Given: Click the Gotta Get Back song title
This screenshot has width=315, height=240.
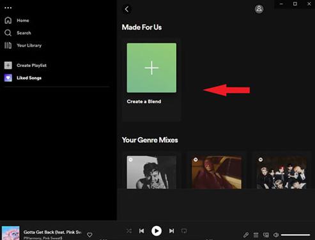Looking at the screenshot, I should pyautogui.click(x=52, y=232).
